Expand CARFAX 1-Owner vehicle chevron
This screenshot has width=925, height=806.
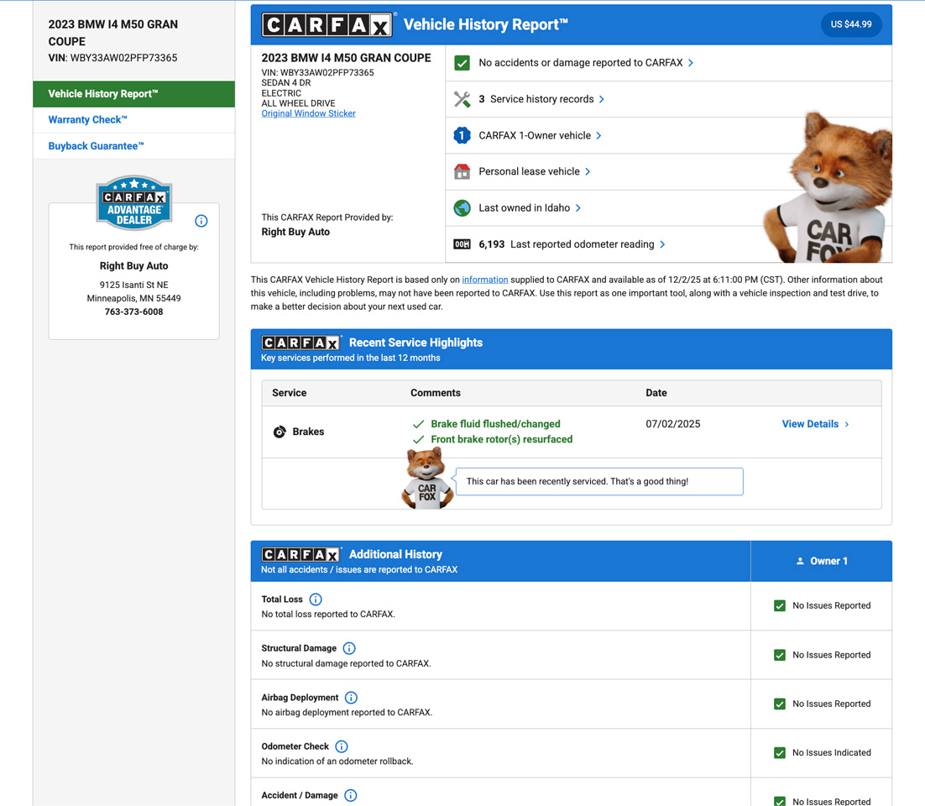598,135
